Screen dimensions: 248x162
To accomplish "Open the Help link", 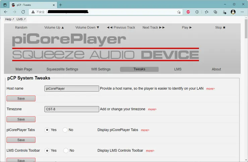I will click(9, 19).
